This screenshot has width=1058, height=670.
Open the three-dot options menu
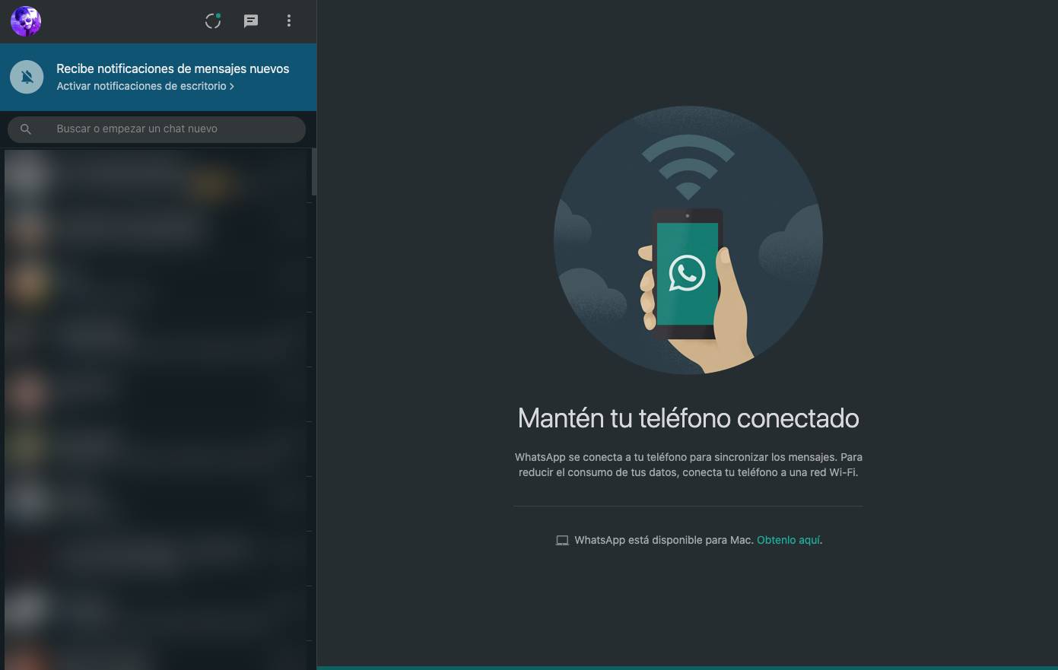pyautogui.click(x=289, y=21)
